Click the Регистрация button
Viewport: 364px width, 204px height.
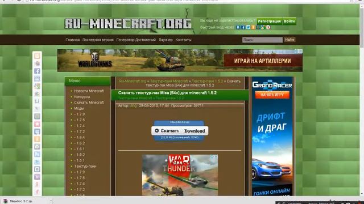(x=269, y=22)
